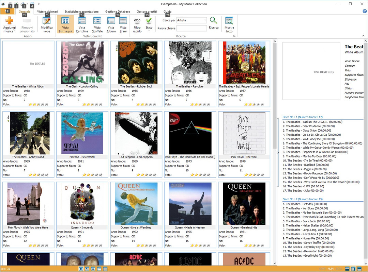
Task: Select Abbey Road album cover
Action: (30, 133)
